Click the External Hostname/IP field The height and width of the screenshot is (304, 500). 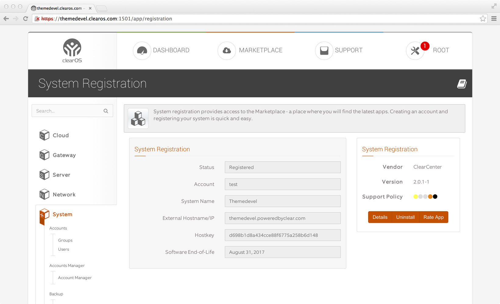pyautogui.click(x=283, y=218)
